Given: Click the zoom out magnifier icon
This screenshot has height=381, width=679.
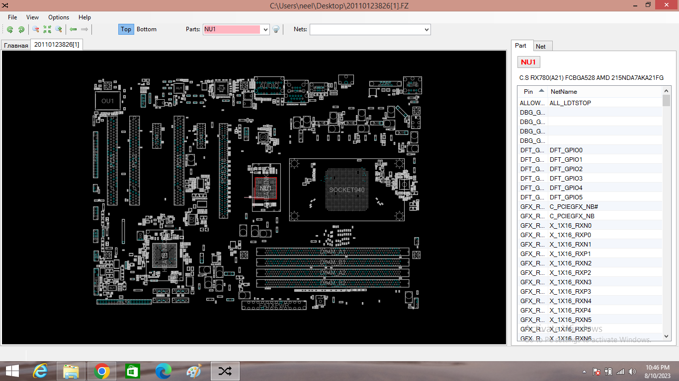Looking at the screenshot, I should tap(36, 29).
